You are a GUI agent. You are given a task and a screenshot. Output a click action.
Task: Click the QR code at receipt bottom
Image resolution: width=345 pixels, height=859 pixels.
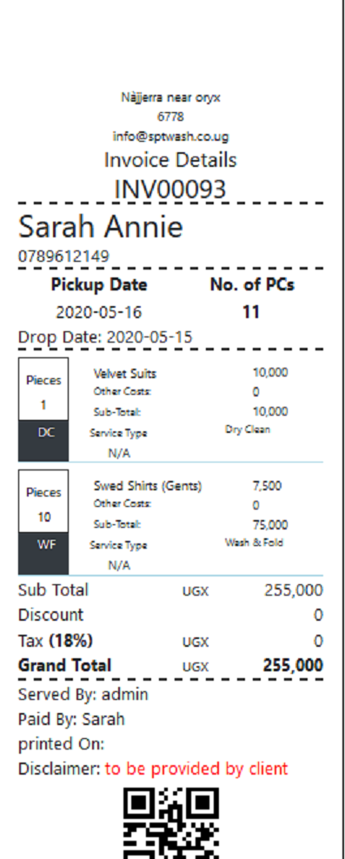pos(171,822)
